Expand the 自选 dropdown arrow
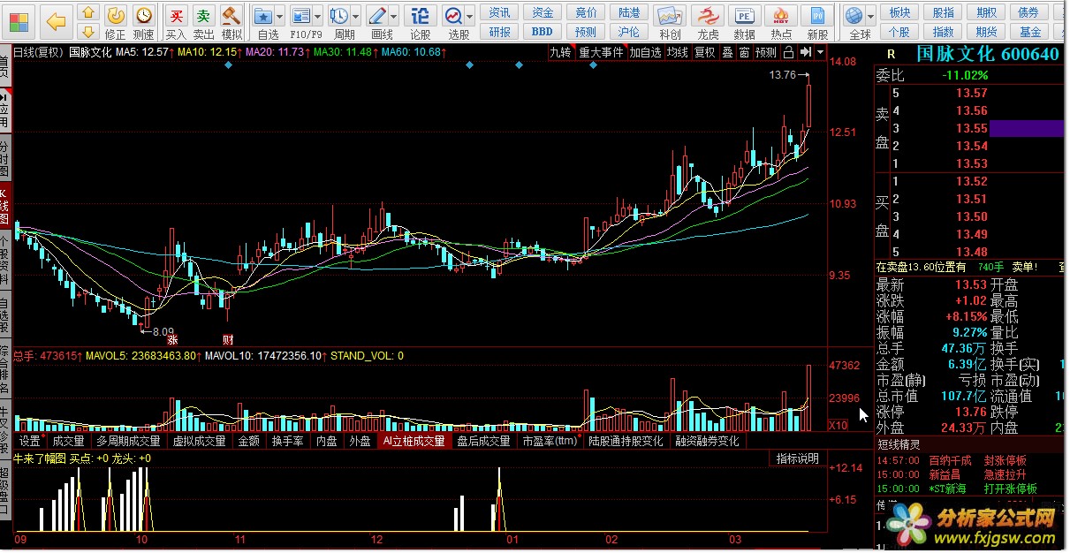This screenshot has width=1070, height=553. coord(279,16)
